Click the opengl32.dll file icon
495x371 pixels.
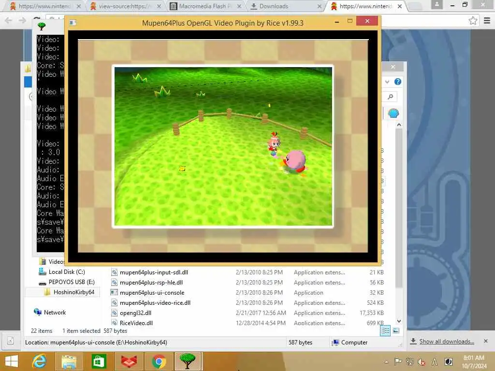click(114, 313)
